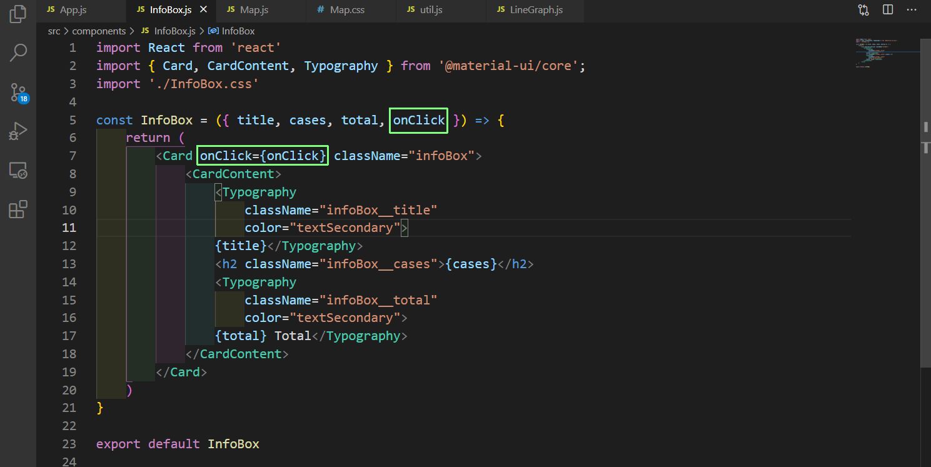Click "textSecondary" on line 11
Viewport: 931px width, 467px height.
345,228
